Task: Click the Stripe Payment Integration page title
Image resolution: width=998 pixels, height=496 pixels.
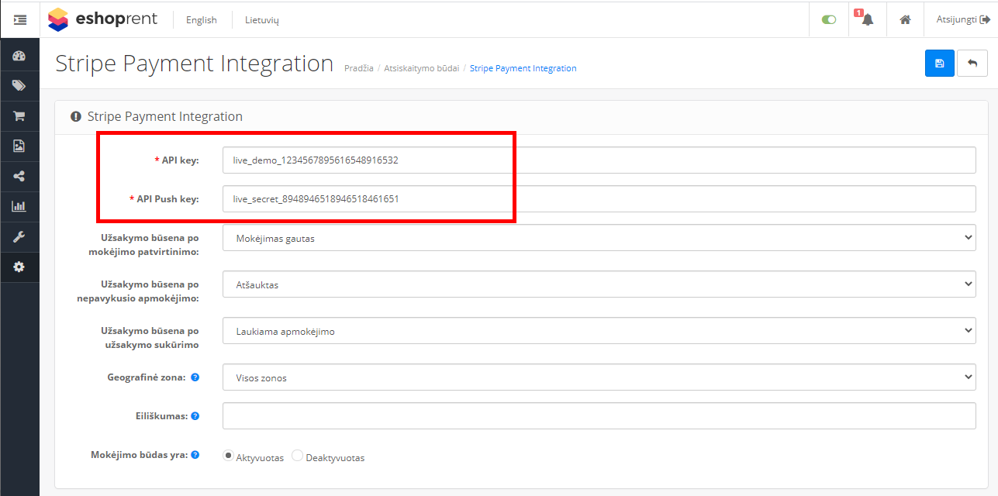Action: pyautogui.click(x=195, y=64)
